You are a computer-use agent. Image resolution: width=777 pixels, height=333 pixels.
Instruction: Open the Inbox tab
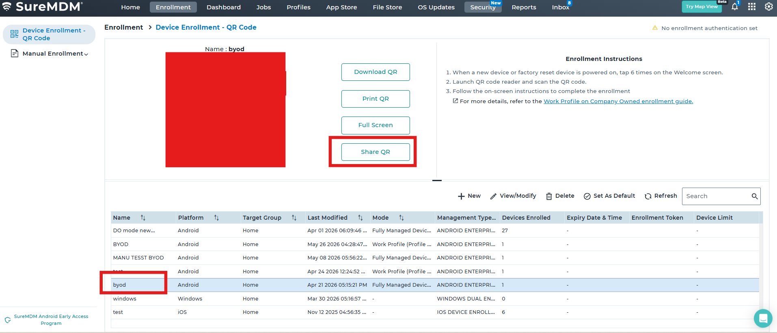tap(561, 7)
